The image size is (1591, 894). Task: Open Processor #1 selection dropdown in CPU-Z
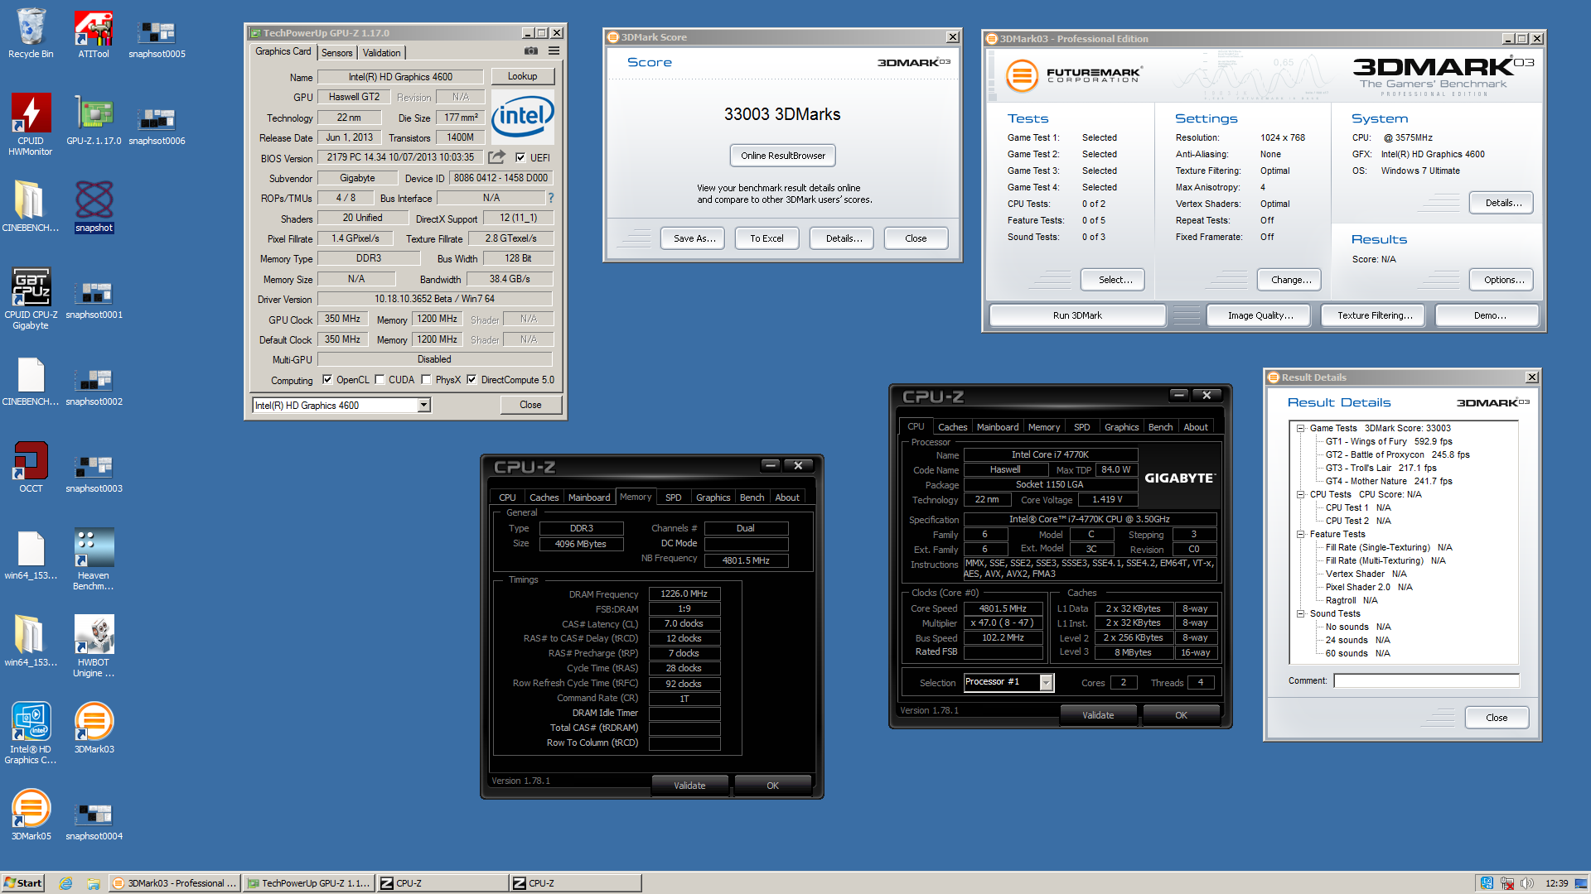1046,682
